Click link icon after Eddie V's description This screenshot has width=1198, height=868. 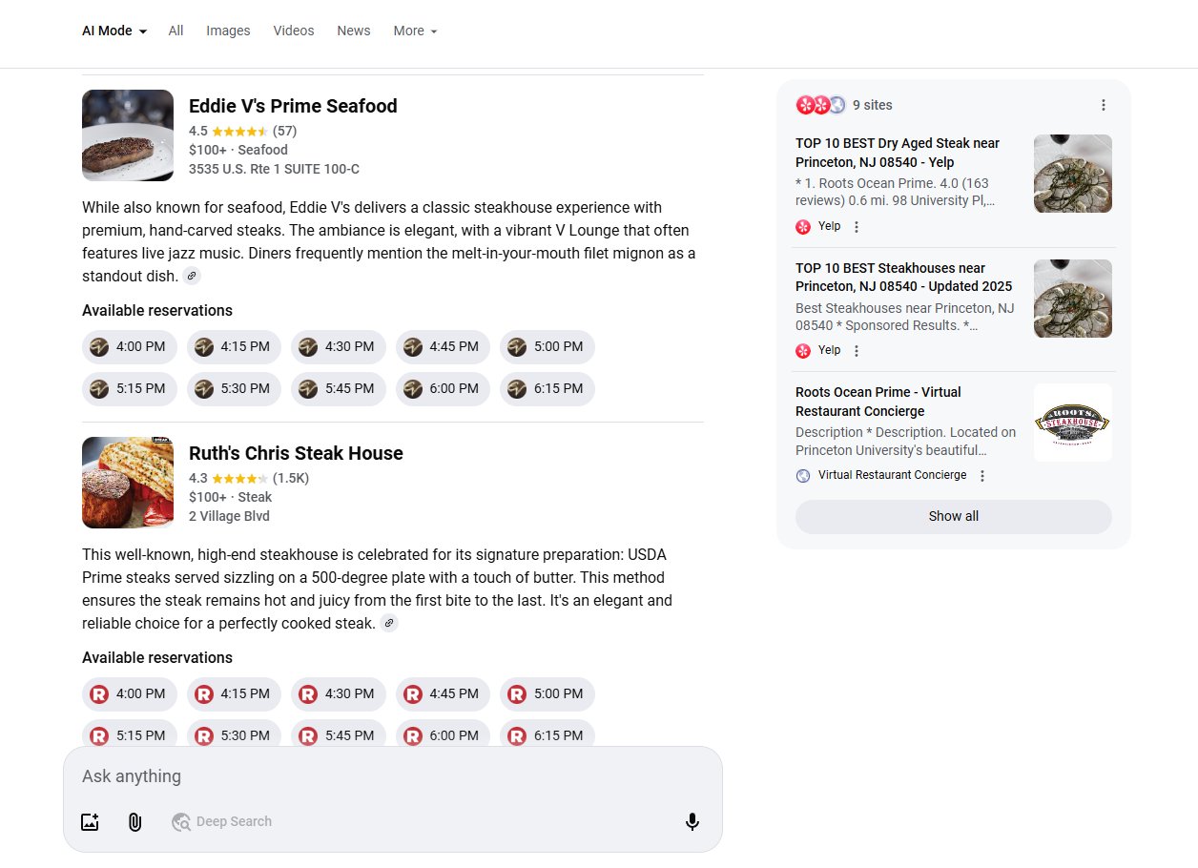[x=192, y=277]
